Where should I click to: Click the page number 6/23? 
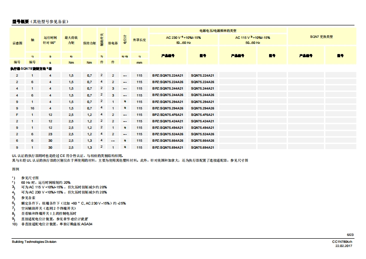(349, 235)
